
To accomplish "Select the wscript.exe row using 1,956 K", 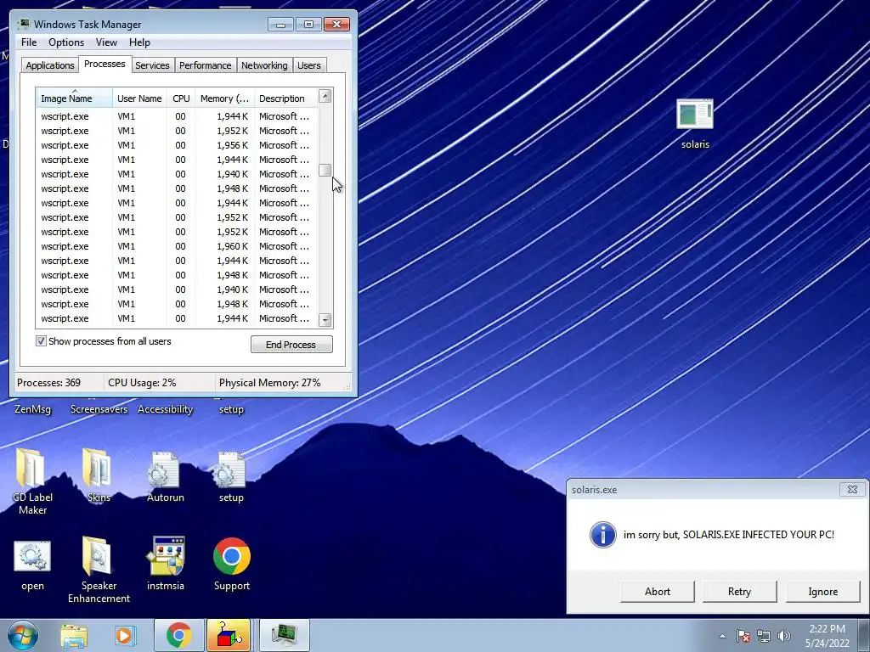I will pos(177,145).
